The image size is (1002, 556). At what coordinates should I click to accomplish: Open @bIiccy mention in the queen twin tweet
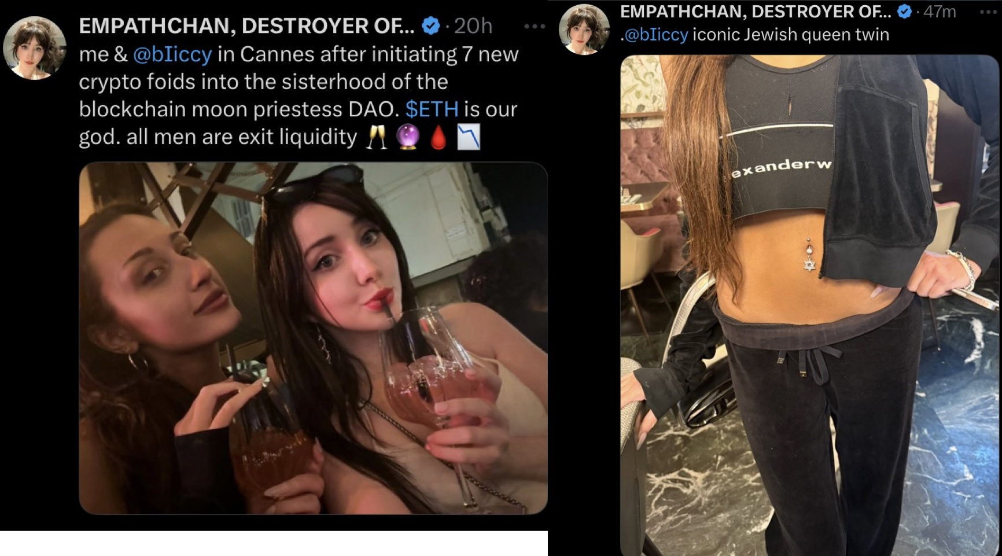tap(657, 35)
